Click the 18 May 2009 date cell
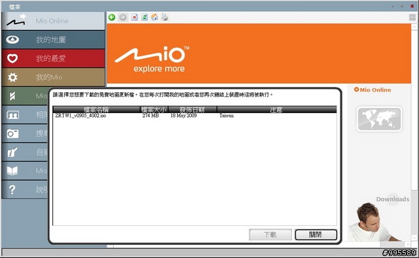 coord(183,116)
